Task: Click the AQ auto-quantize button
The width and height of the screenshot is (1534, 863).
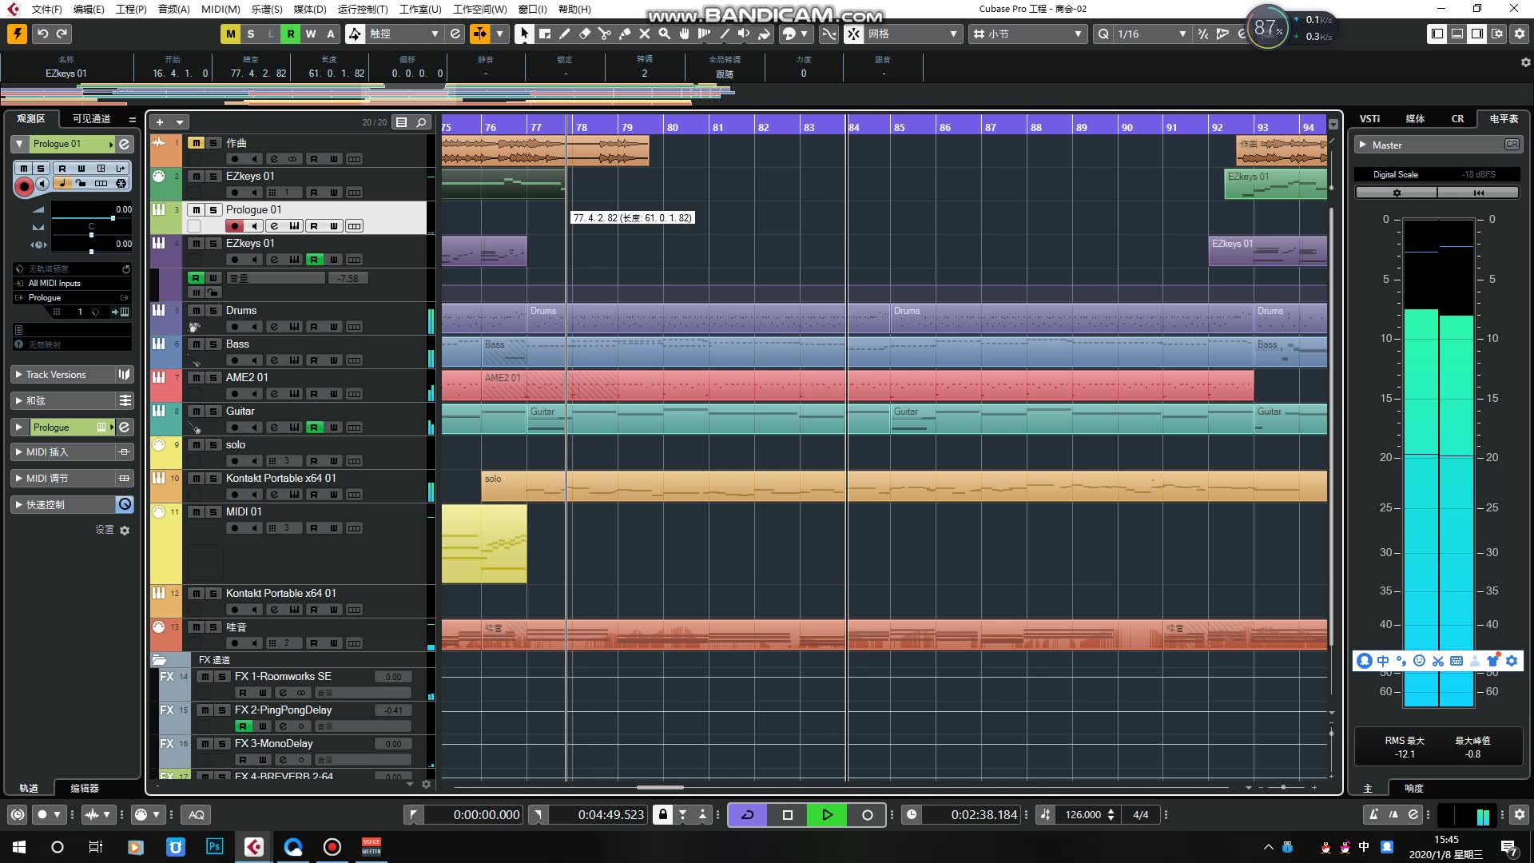Action: click(197, 815)
